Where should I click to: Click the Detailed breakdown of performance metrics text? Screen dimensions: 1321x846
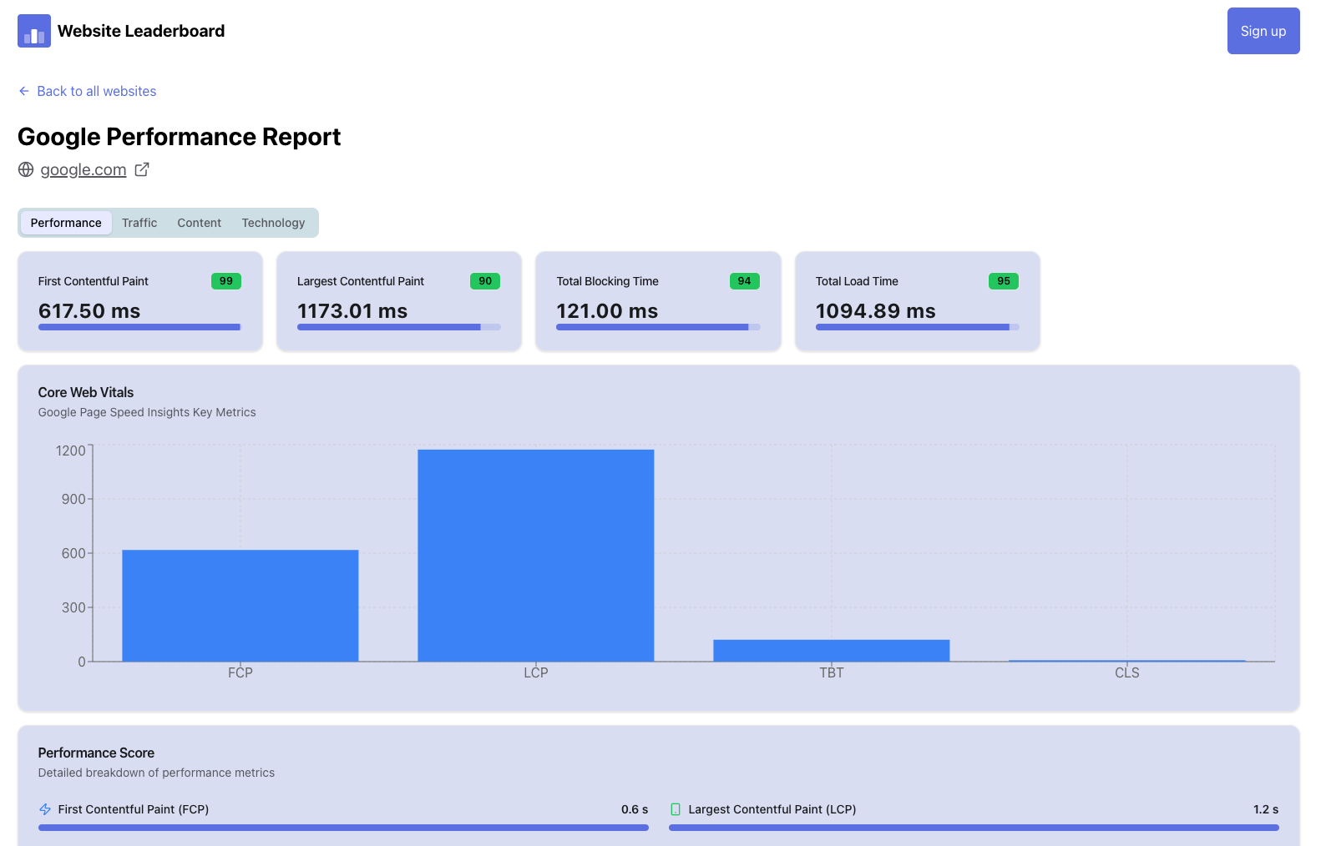(156, 773)
